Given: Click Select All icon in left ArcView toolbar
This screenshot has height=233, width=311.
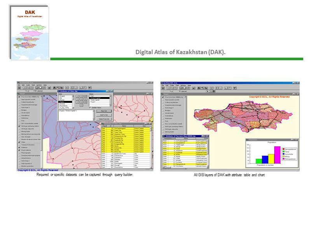Looking at the screenshot, I should click(37, 88).
